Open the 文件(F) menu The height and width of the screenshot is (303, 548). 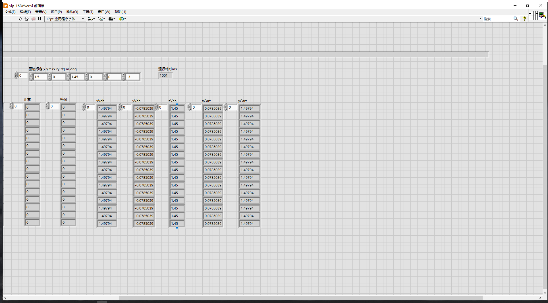[10, 12]
